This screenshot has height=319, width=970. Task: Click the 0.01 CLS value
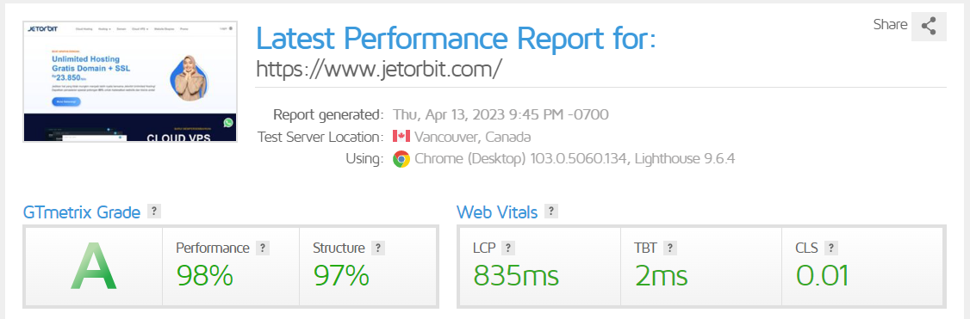click(x=822, y=275)
